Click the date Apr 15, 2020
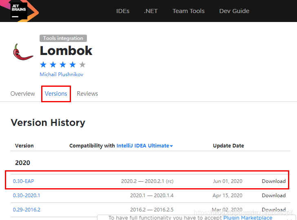 pos(228,196)
